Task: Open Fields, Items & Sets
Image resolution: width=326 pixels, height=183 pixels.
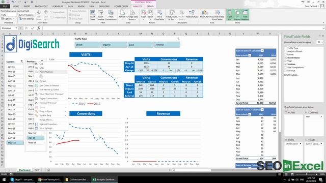Action: [x=172, y=15]
